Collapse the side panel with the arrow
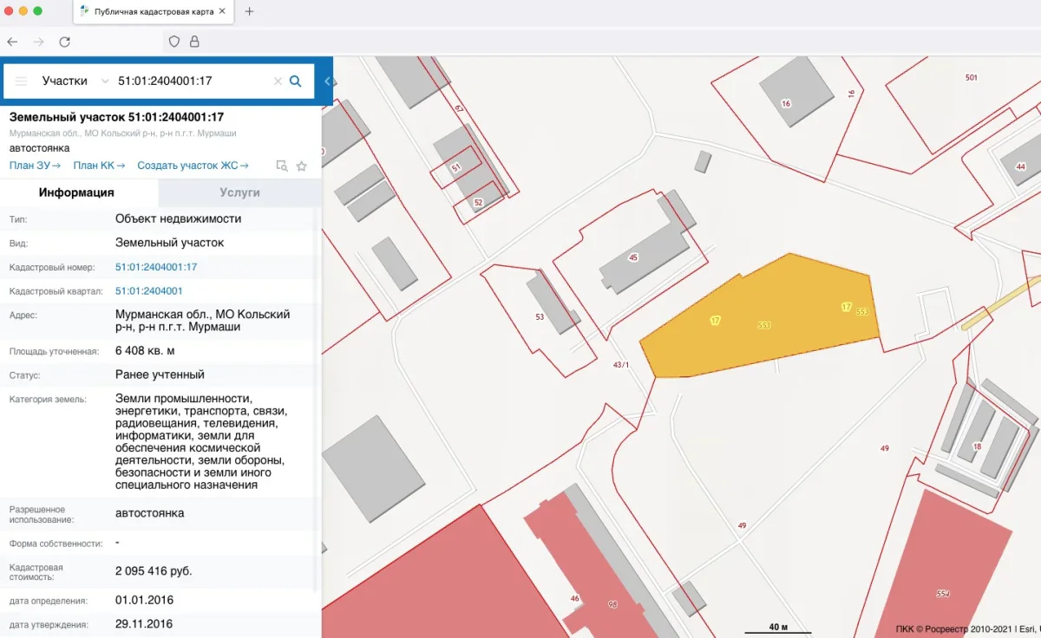1041x638 pixels. 328,81
